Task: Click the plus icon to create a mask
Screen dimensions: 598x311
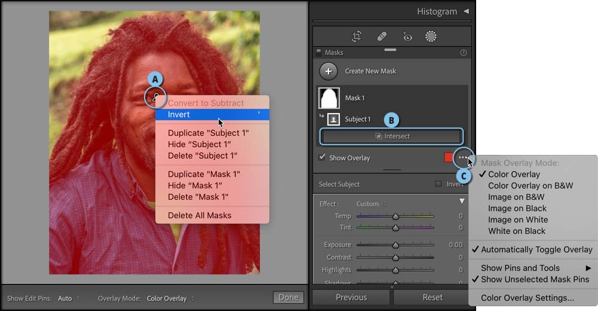Action: coord(329,71)
